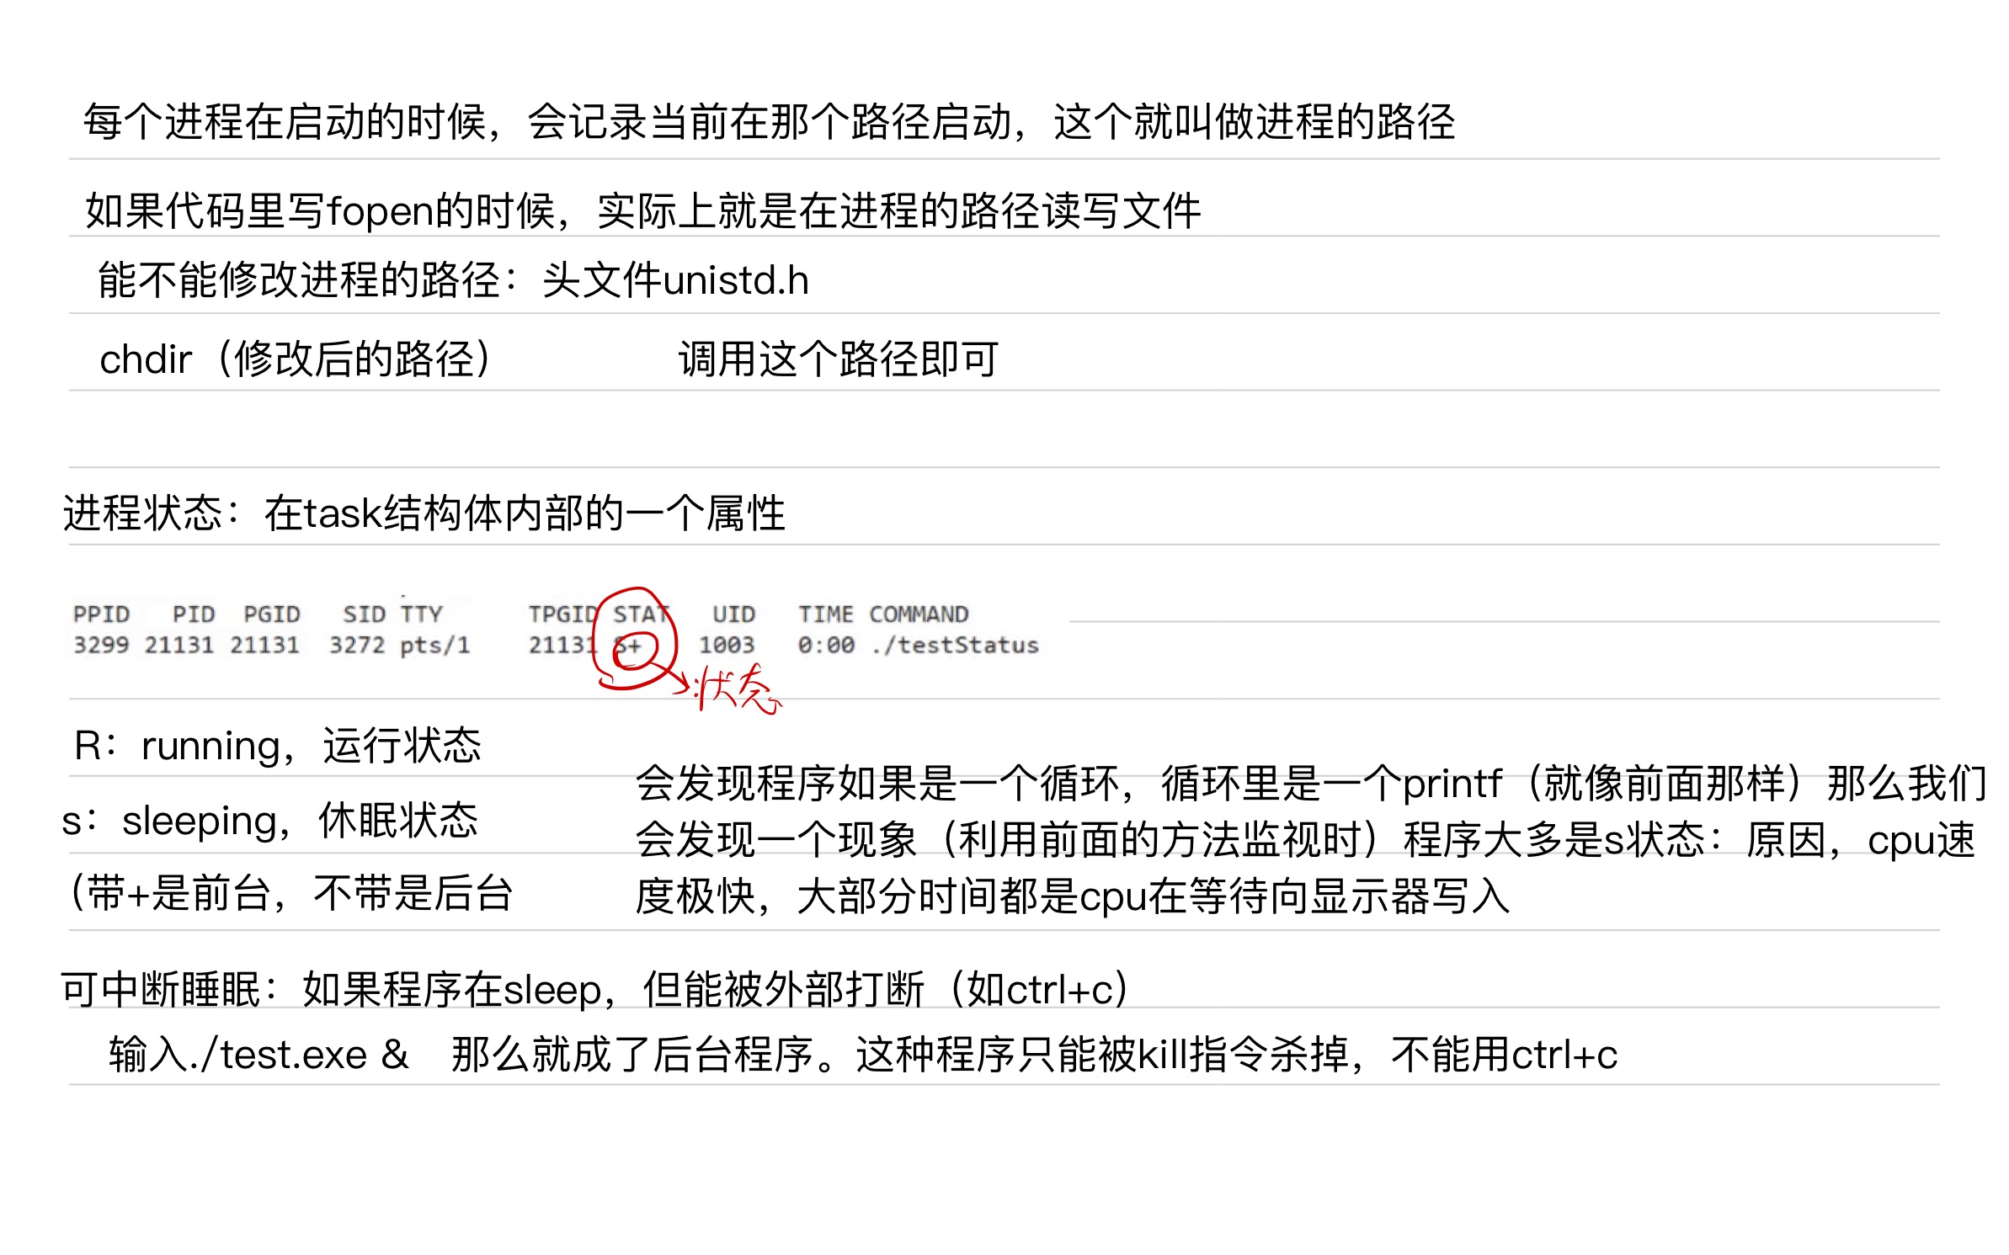Screen dimensions: 2009x1255
Task: Click the R: running 运行状态 line
Action: (x=278, y=746)
